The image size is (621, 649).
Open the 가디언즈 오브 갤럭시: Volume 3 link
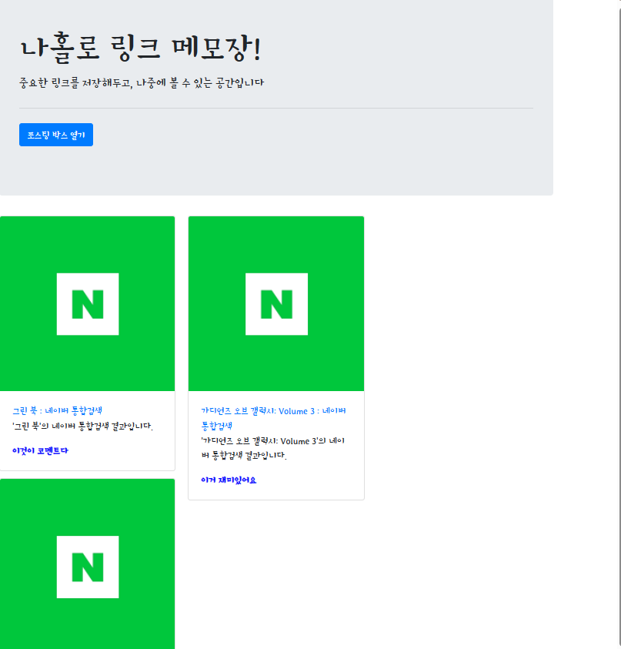(273, 418)
